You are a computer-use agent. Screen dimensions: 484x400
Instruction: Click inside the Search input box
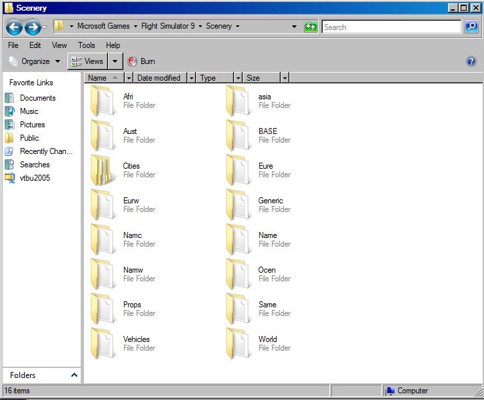point(390,27)
